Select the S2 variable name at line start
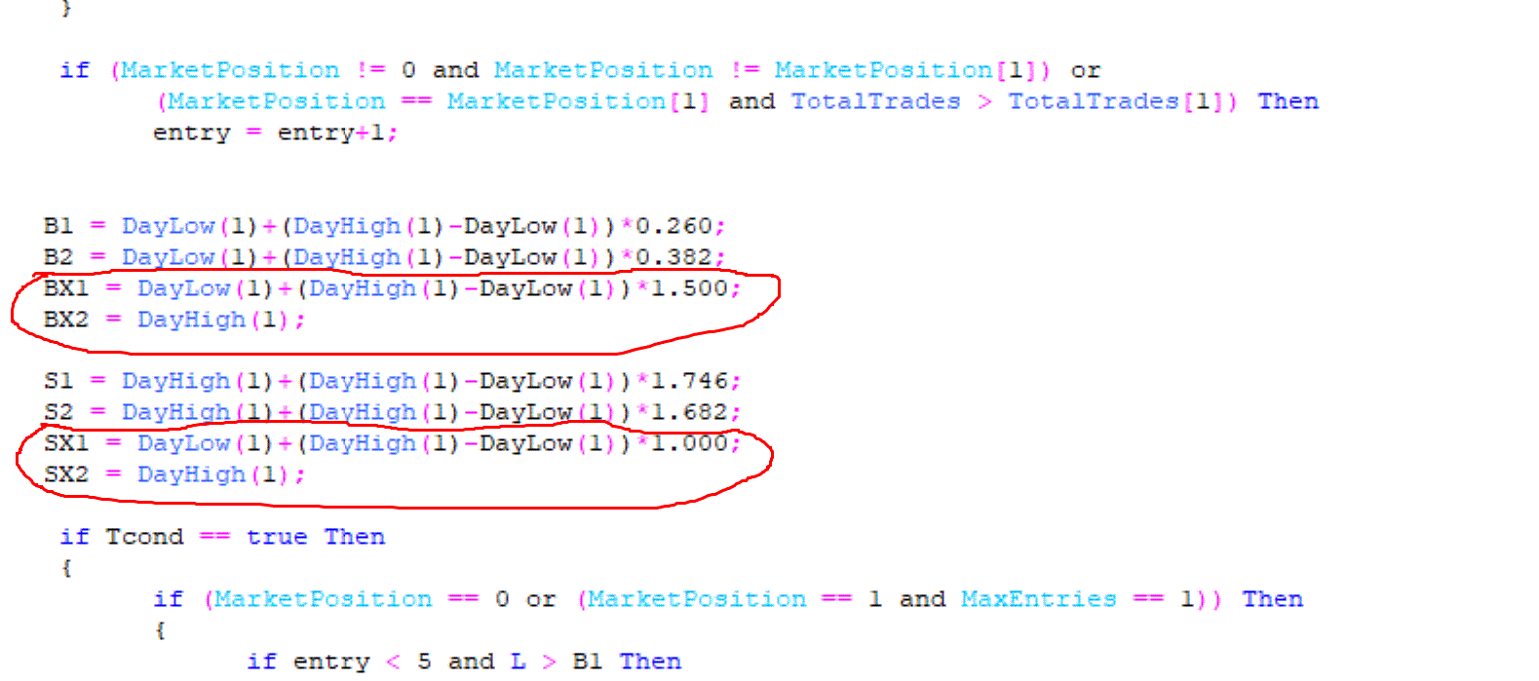 pos(58,412)
